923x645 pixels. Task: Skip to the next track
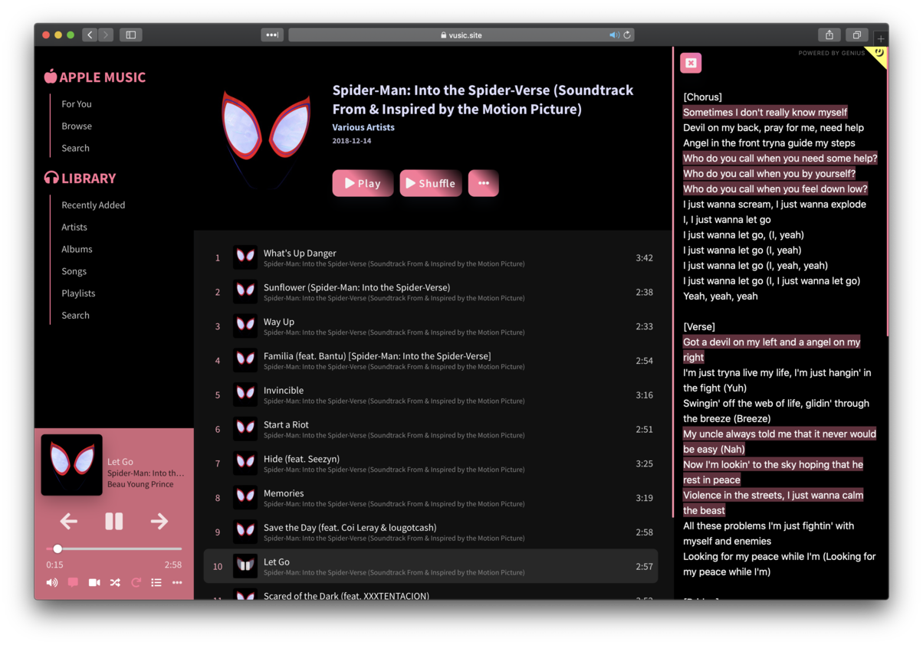[x=159, y=522]
